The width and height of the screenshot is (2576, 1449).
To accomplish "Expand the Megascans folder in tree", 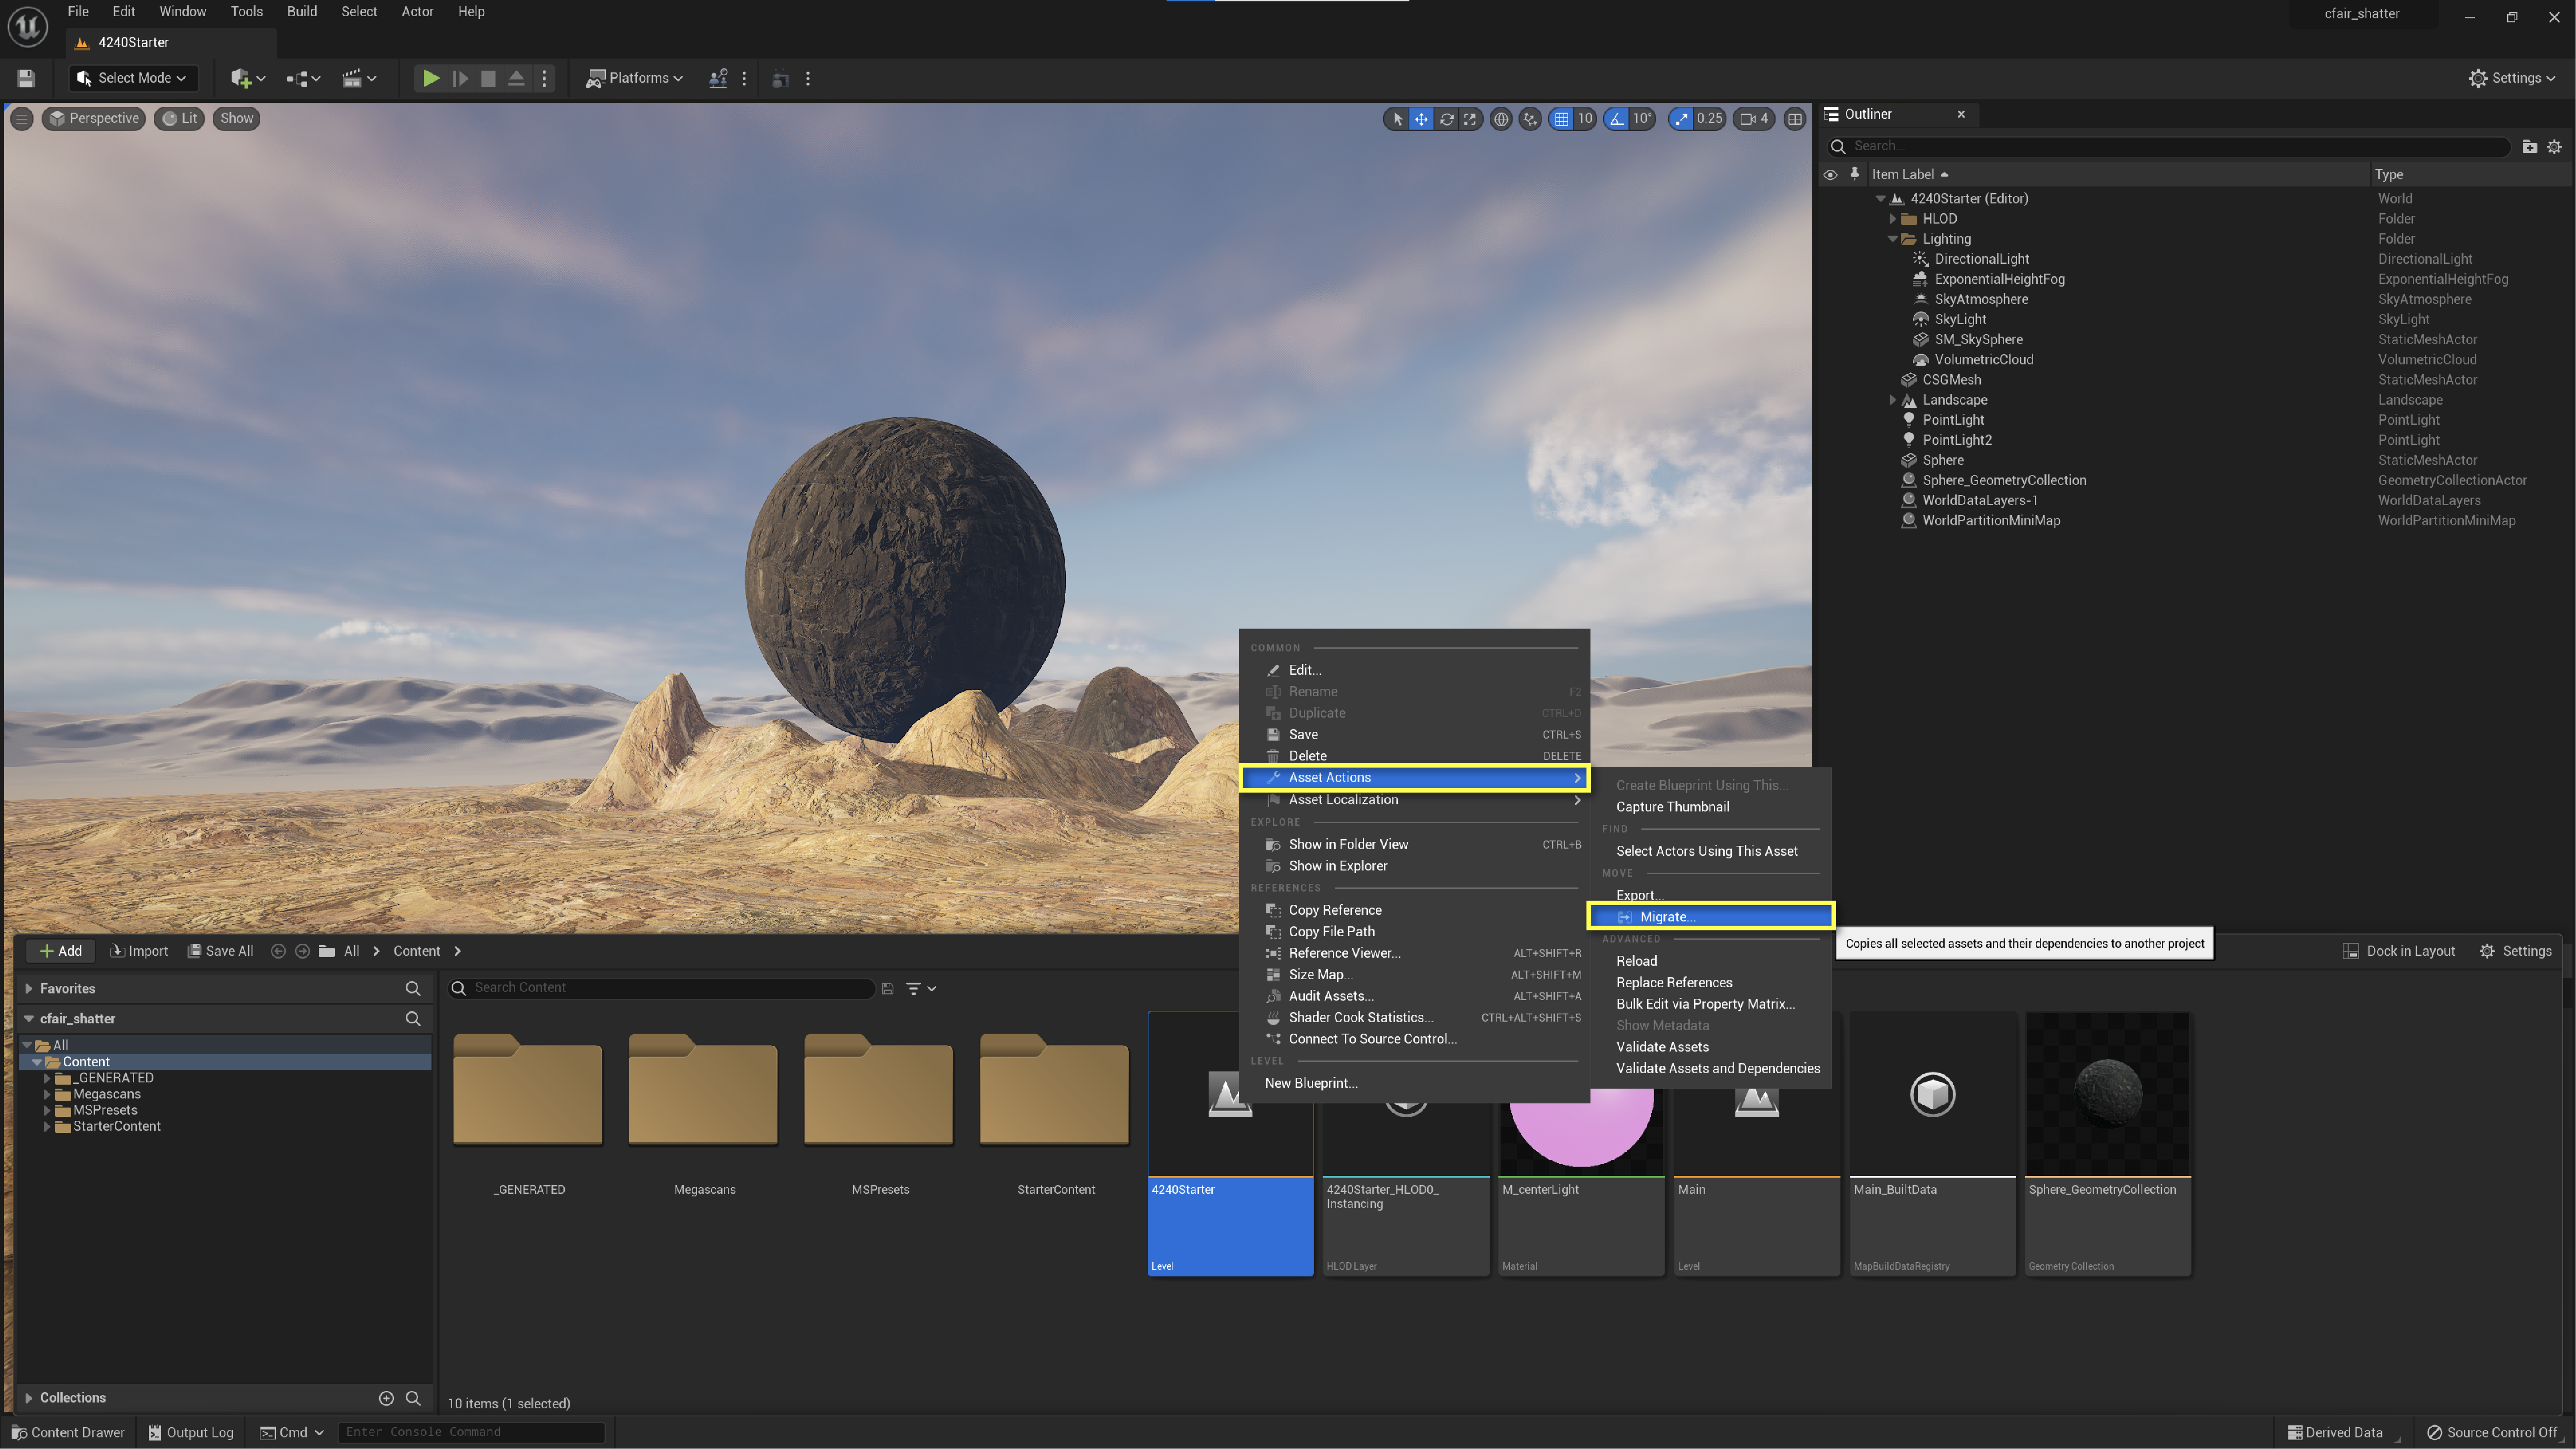I will click(x=47, y=1094).
